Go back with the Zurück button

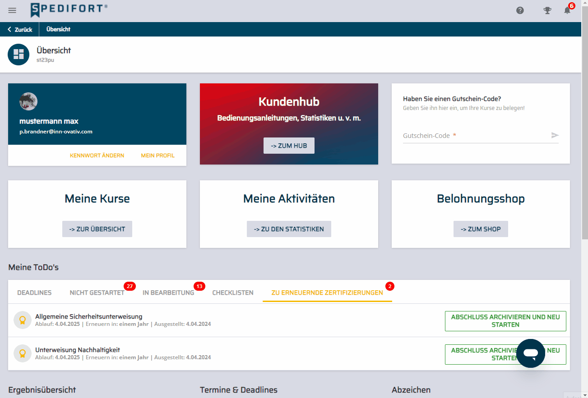pos(20,29)
